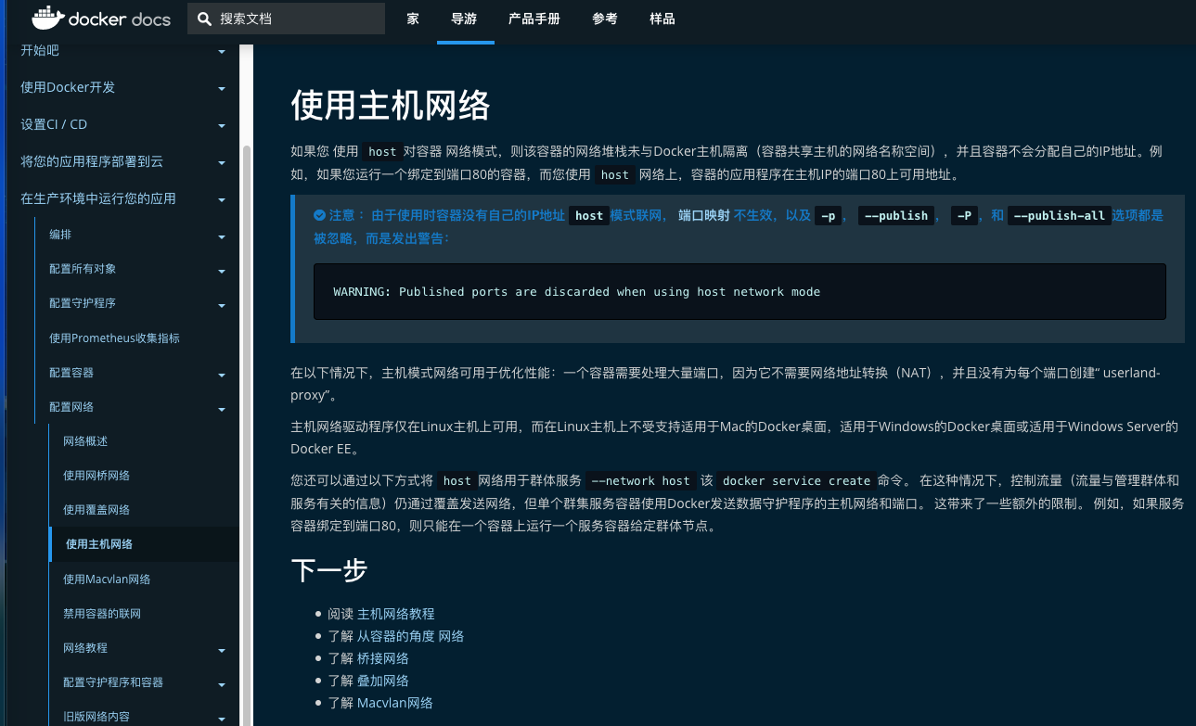This screenshot has width=1196, height=726.
Task: Expand the 配置容器 submenu arrow
Action: coord(222,376)
